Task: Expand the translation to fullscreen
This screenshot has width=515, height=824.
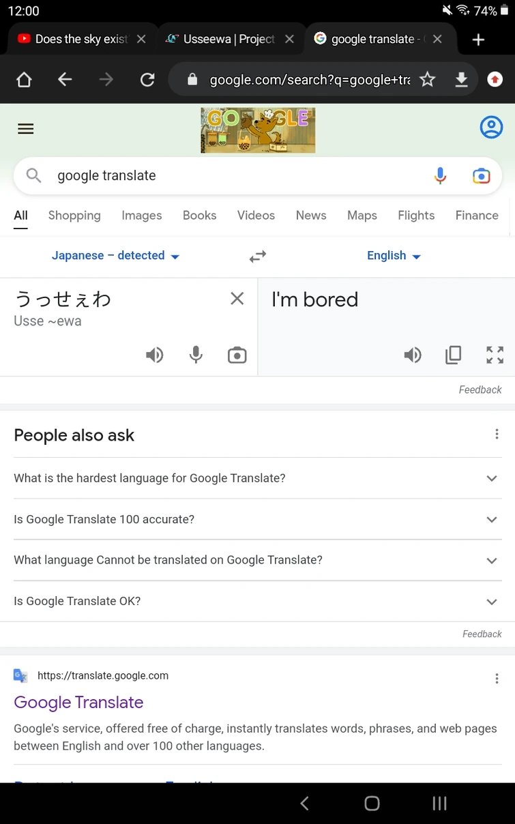Action: (495, 355)
